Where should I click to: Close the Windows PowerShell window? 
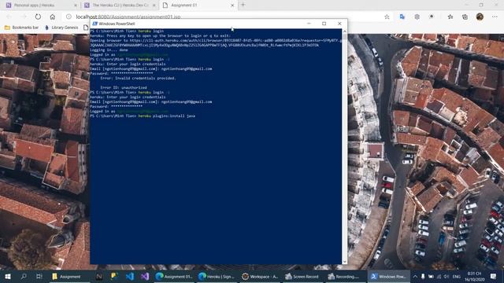coord(339,24)
